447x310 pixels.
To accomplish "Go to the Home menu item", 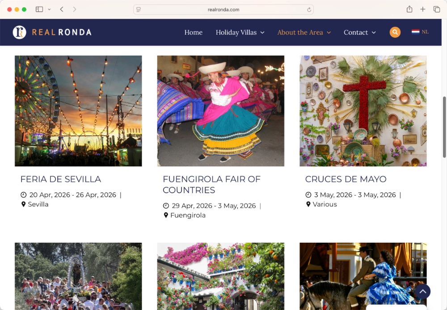I will tap(193, 32).
